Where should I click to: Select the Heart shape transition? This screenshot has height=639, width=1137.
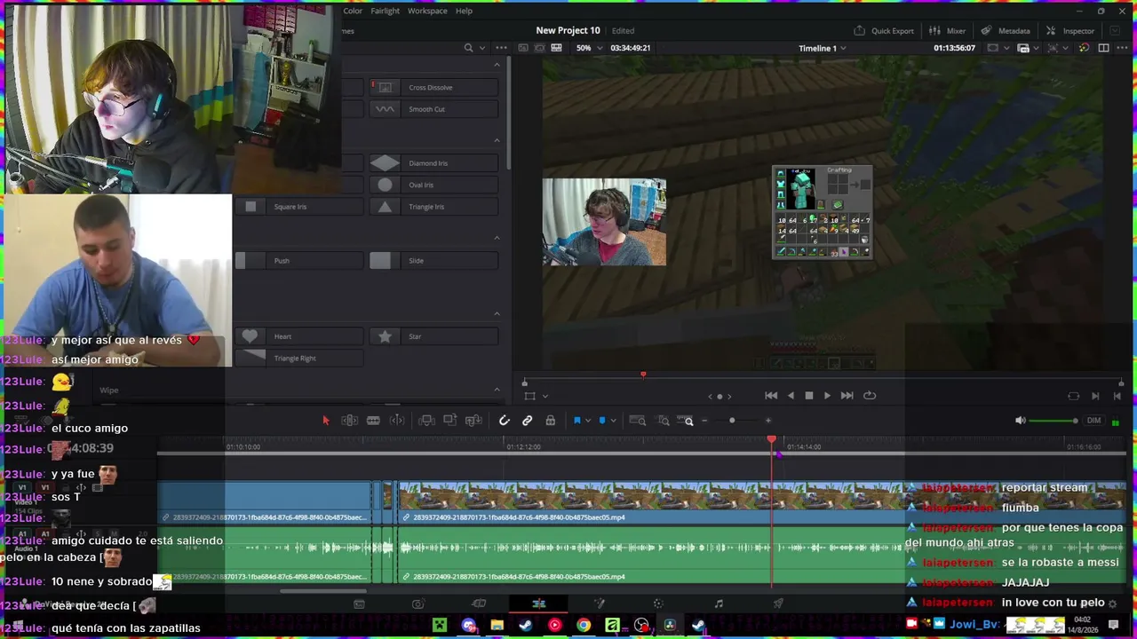coord(299,336)
